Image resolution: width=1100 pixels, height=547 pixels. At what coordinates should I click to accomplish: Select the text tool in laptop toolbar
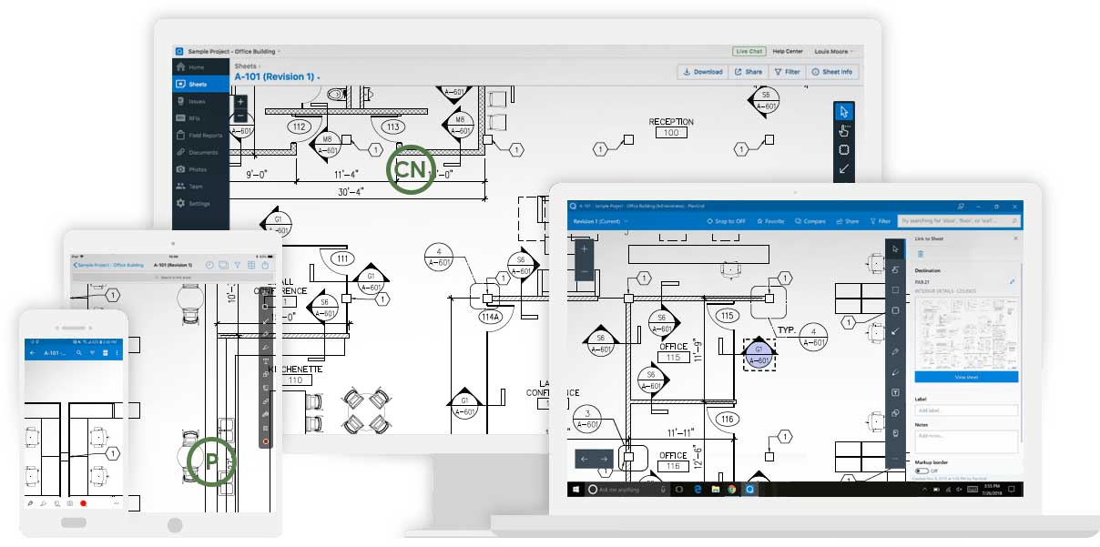point(895,392)
